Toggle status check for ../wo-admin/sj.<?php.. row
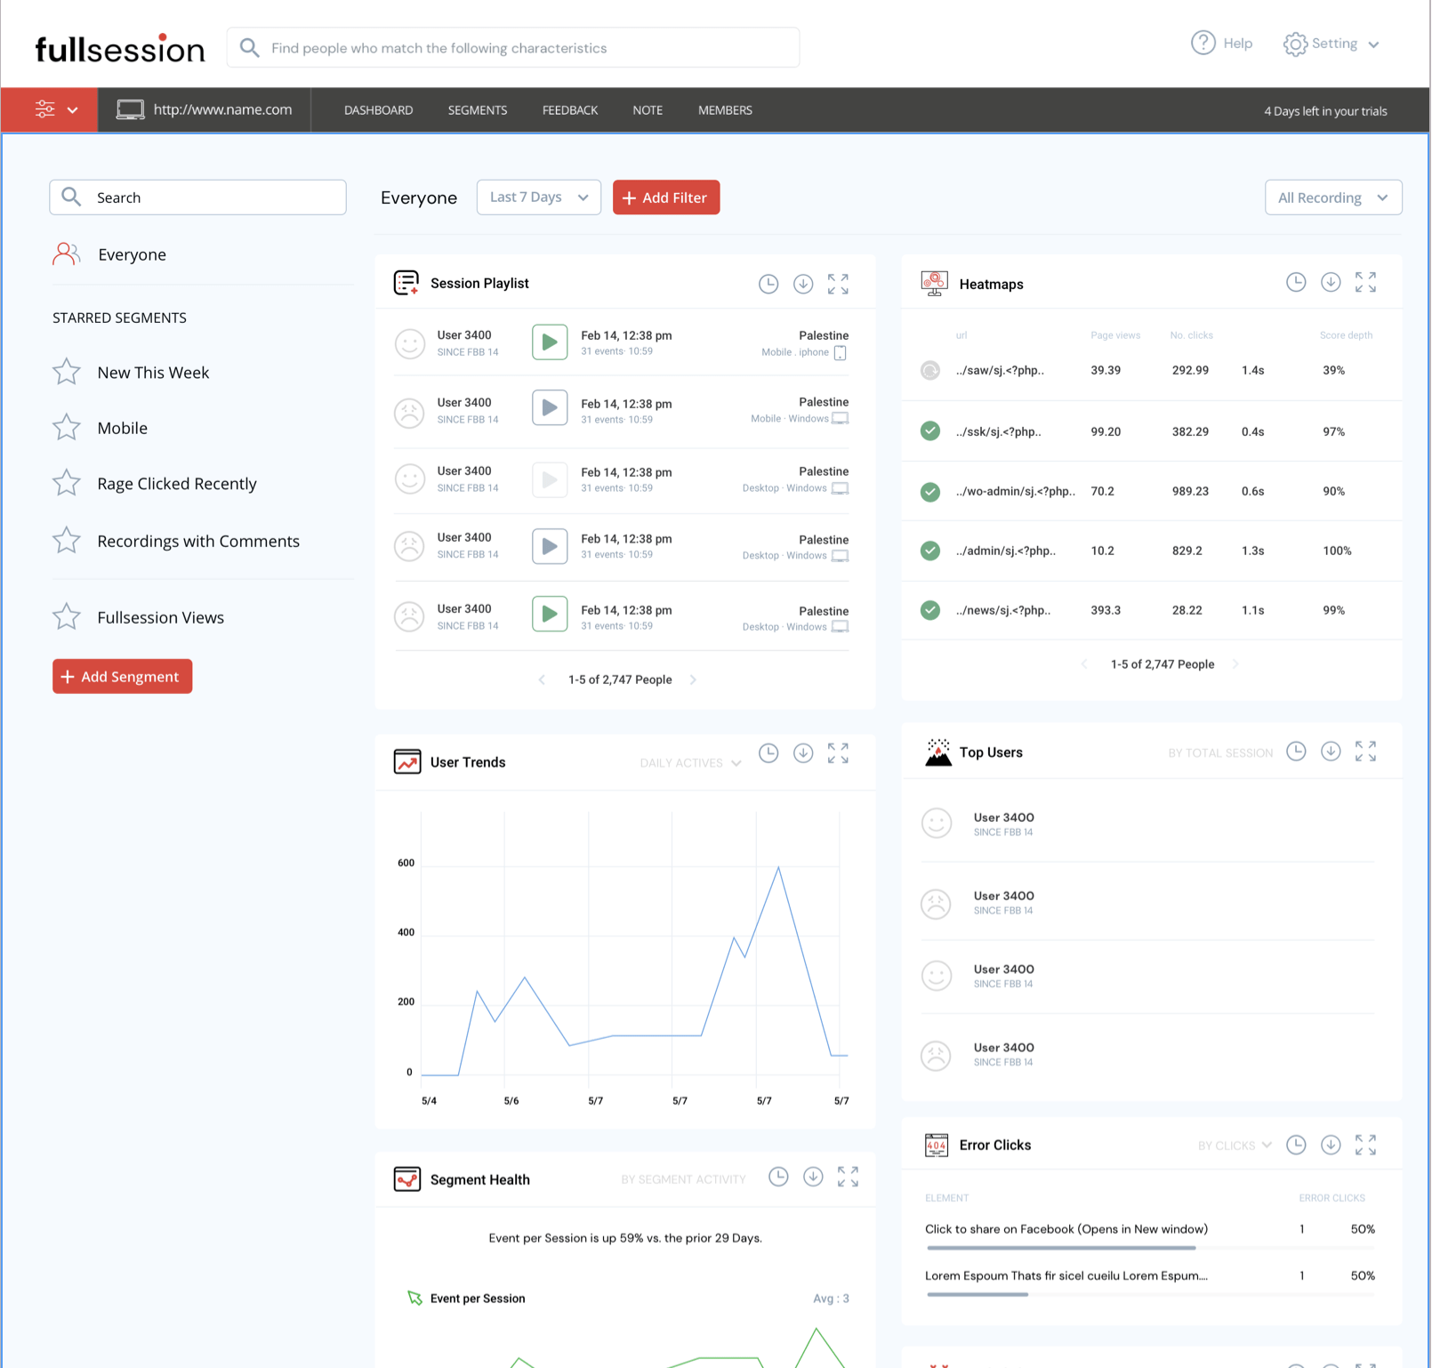The image size is (1432, 1368). 930,491
